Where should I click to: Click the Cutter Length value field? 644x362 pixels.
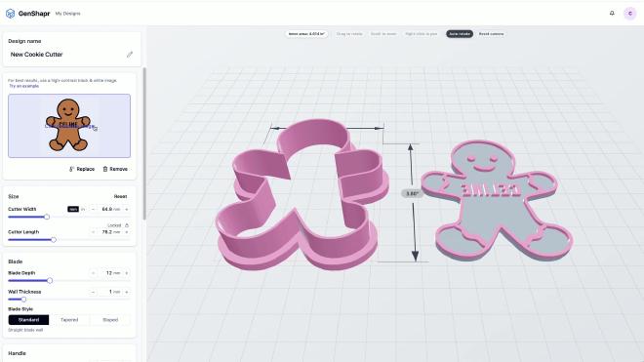tap(110, 232)
